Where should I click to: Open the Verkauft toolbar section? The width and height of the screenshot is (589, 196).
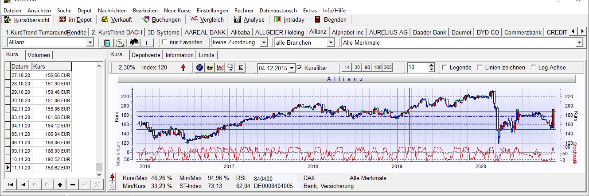pos(117,19)
